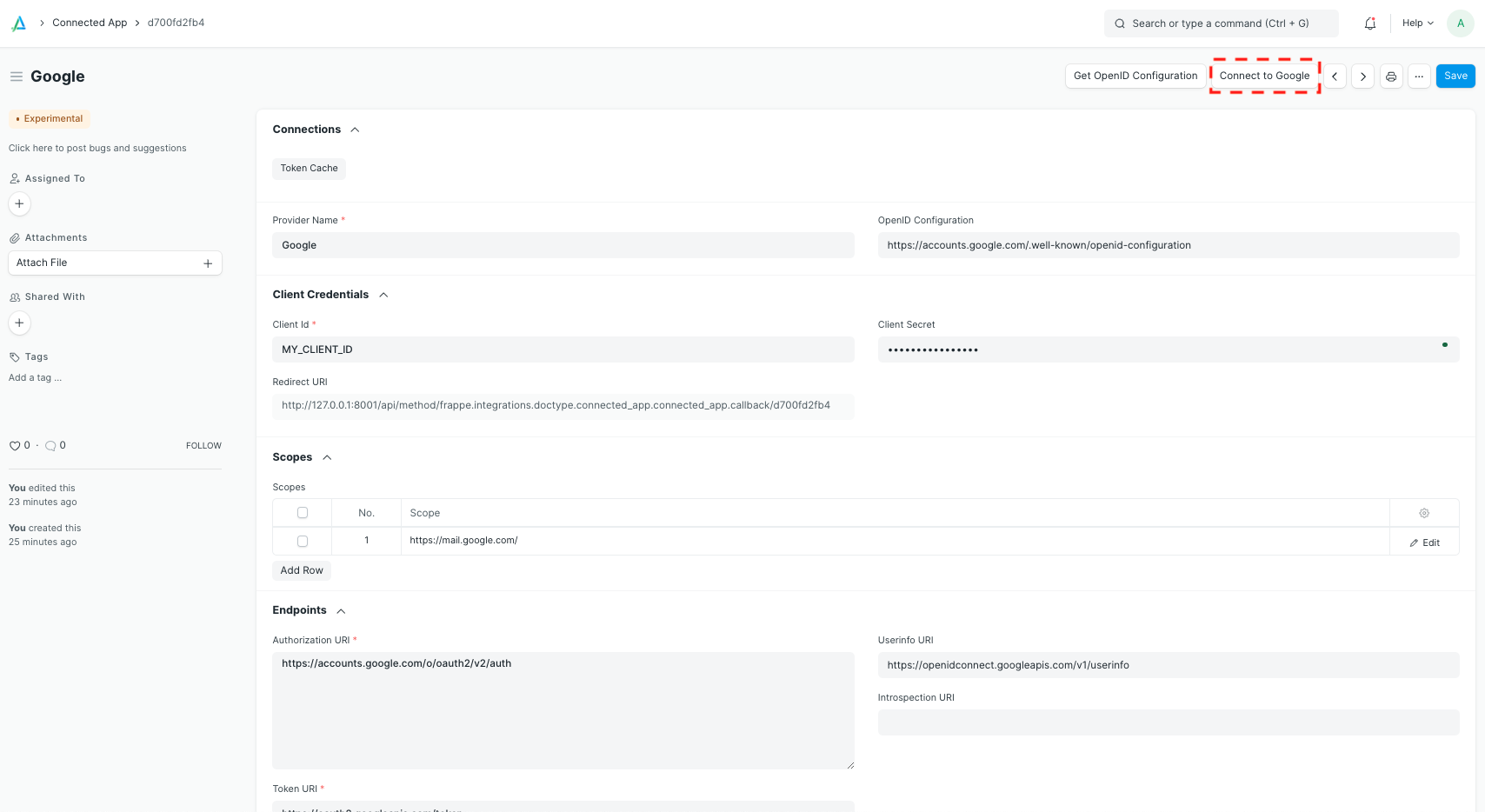Click the https://mail.google.com/ scope cell
The width and height of the screenshot is (1485, 812).
coord(895,541)
